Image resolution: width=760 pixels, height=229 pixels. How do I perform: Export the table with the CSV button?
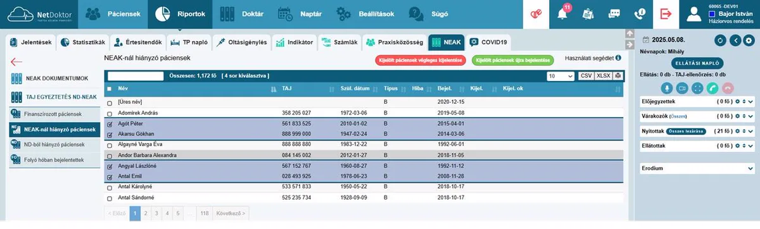point(586,76)
